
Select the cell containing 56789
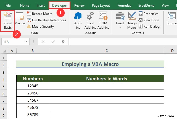(33, 115)
